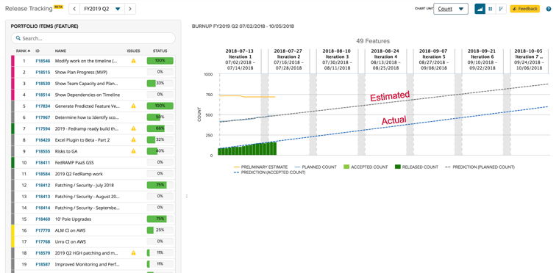Go to the next release with right arrow

[x=130, y=9]
